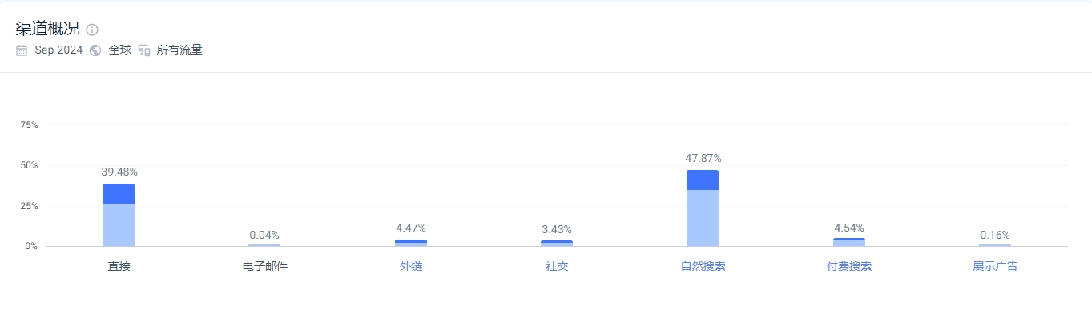Click the calendar icon before Sep 2024
The image size is (1092, 315).
(22, 50)
